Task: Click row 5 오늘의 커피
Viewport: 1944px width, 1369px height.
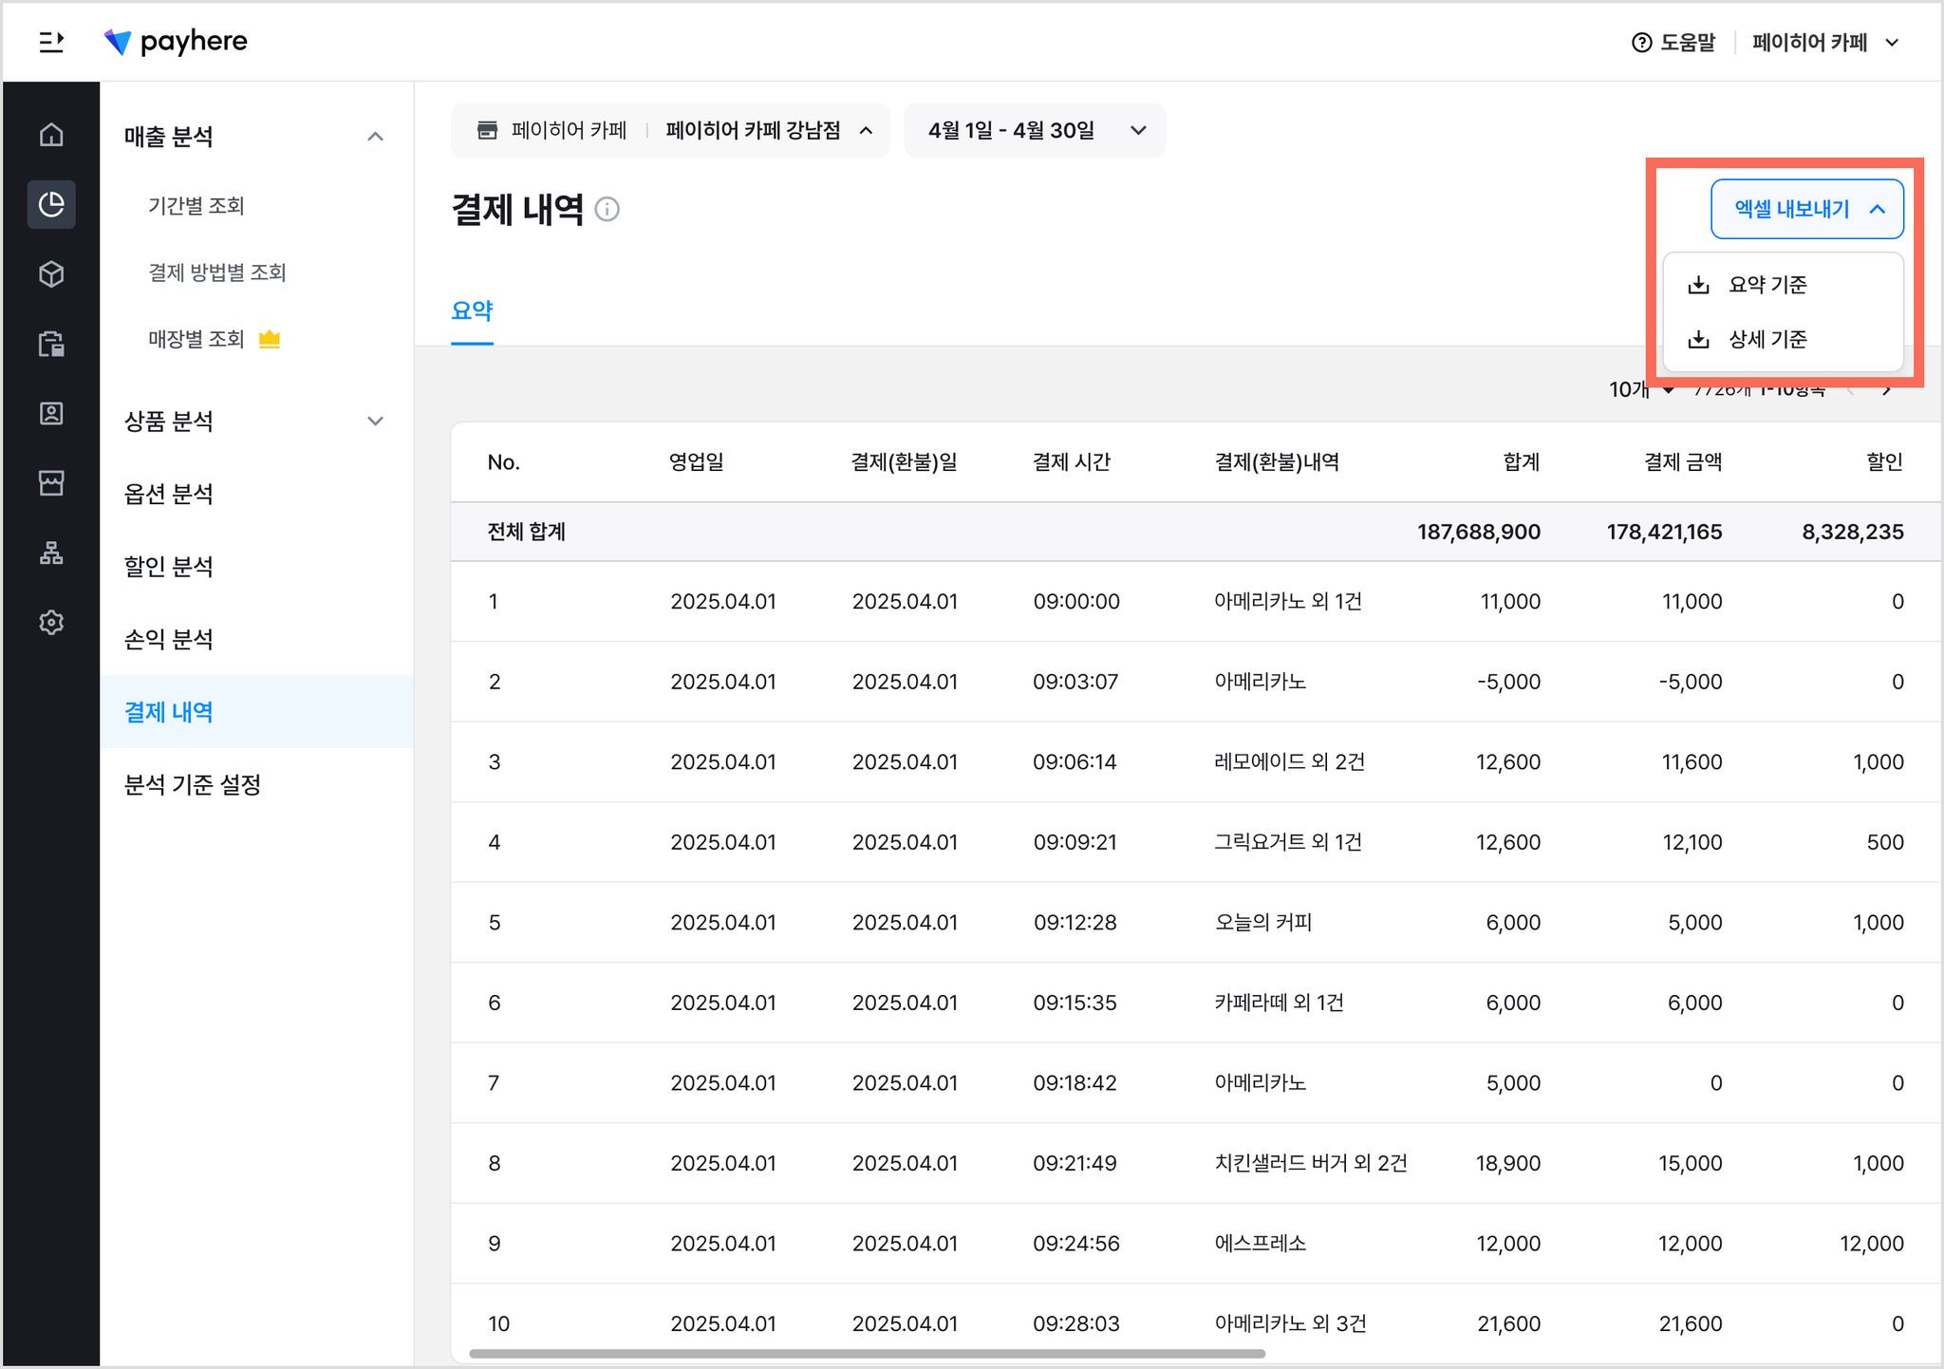Action: [1263, 923]
